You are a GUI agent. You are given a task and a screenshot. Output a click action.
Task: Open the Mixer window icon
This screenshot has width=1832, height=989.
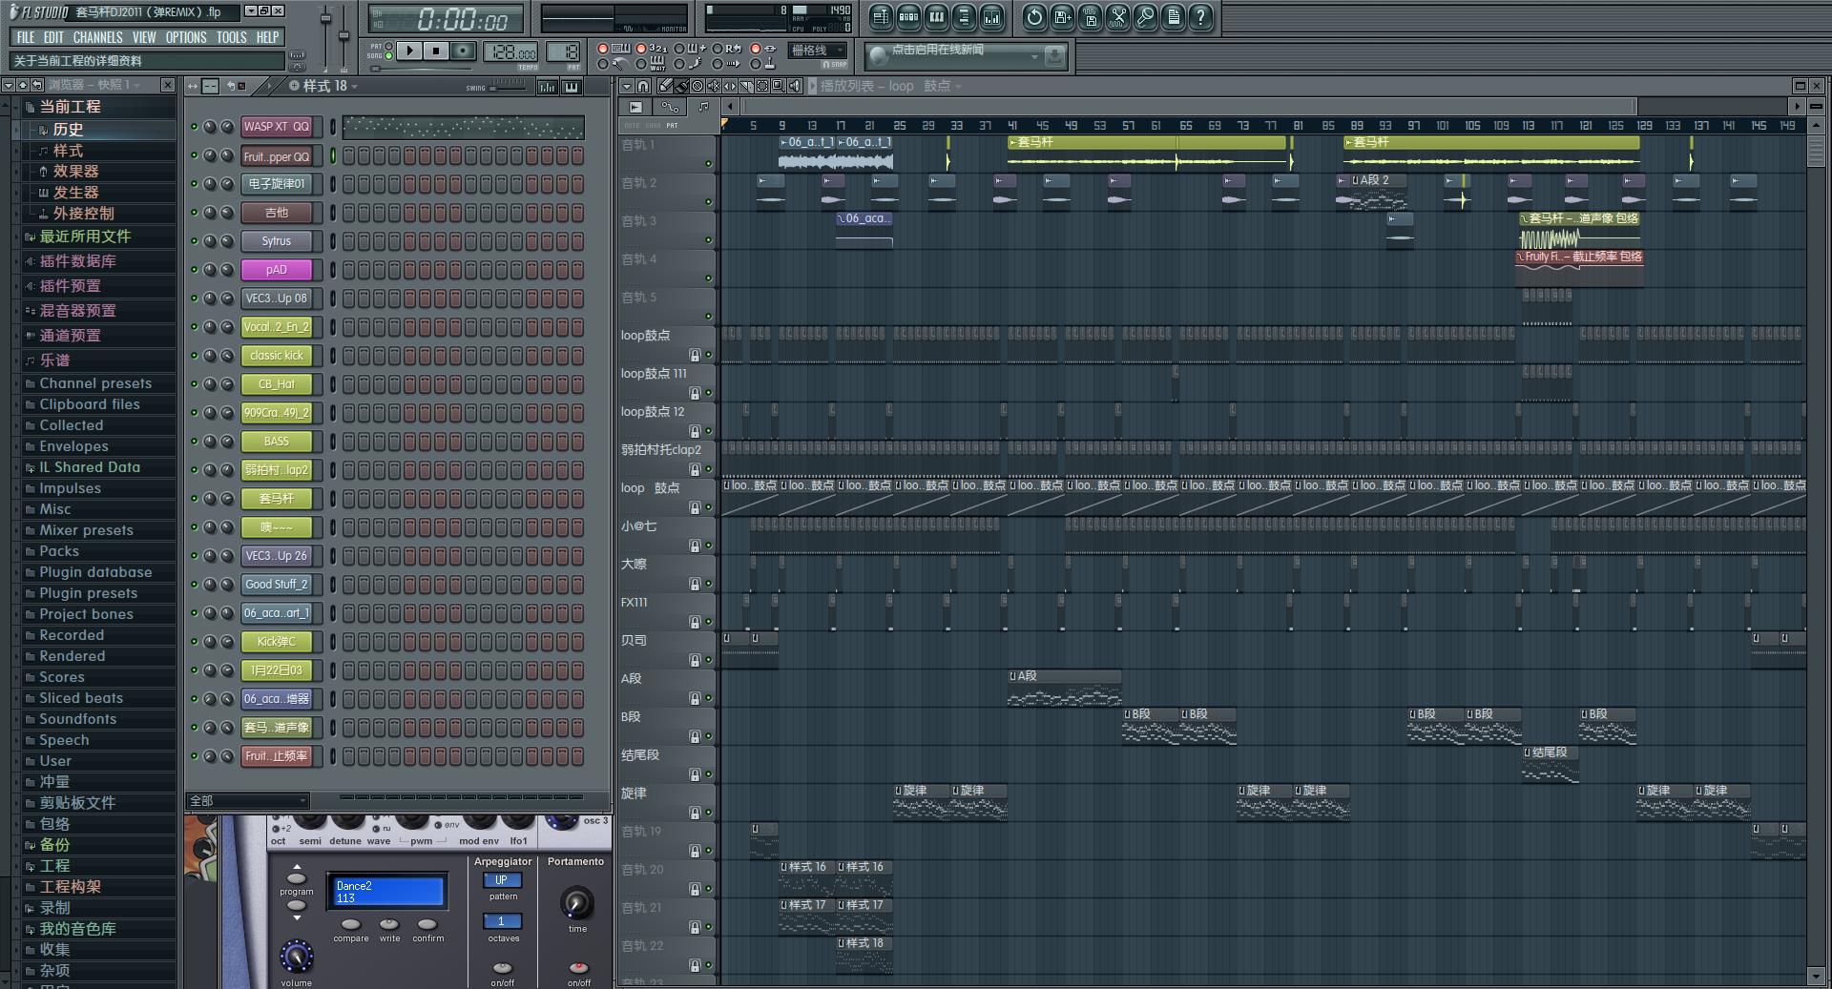coord(992,17)
